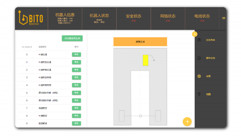Click the task list clipboard icon
Image resolution: width=241 pixels, height=136 pixels.
pos(199,40)
